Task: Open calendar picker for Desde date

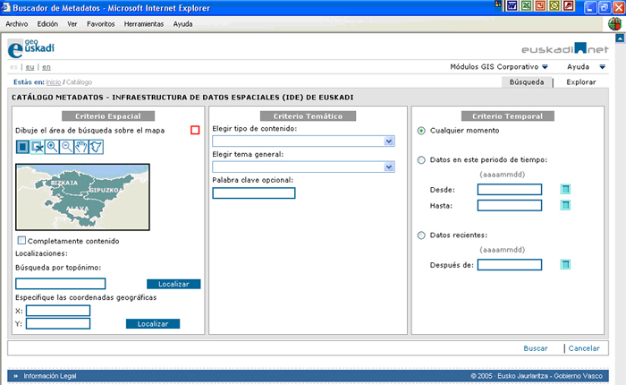Action: pos(565,189)
